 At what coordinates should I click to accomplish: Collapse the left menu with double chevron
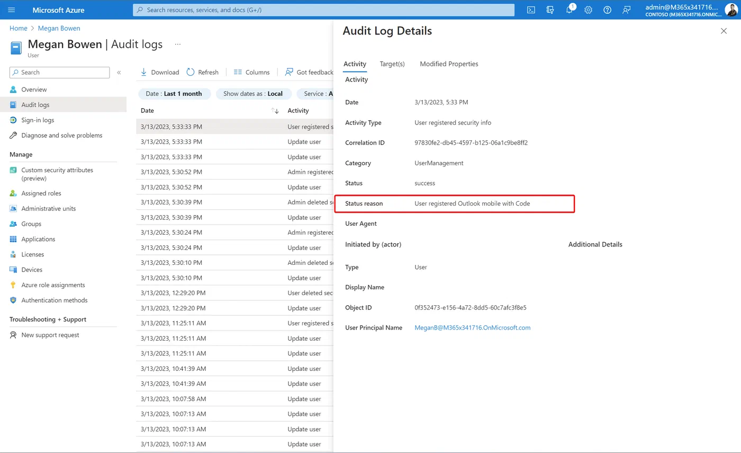coord(119,73)
